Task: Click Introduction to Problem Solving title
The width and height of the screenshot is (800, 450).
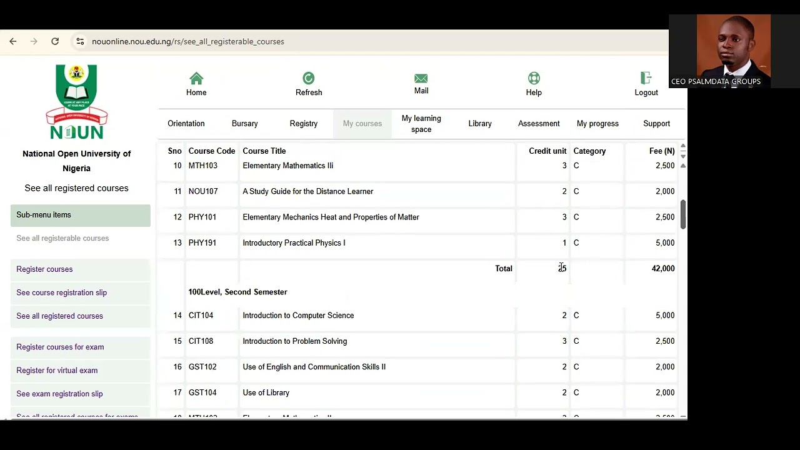Action: pos(295,341)
